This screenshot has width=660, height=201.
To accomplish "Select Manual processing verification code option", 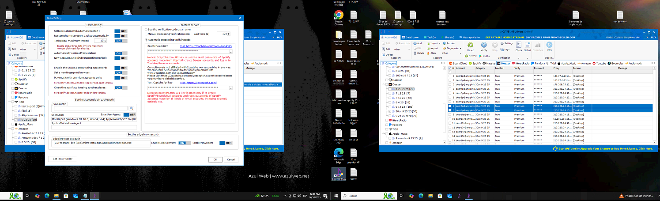I will pos(146,34).
